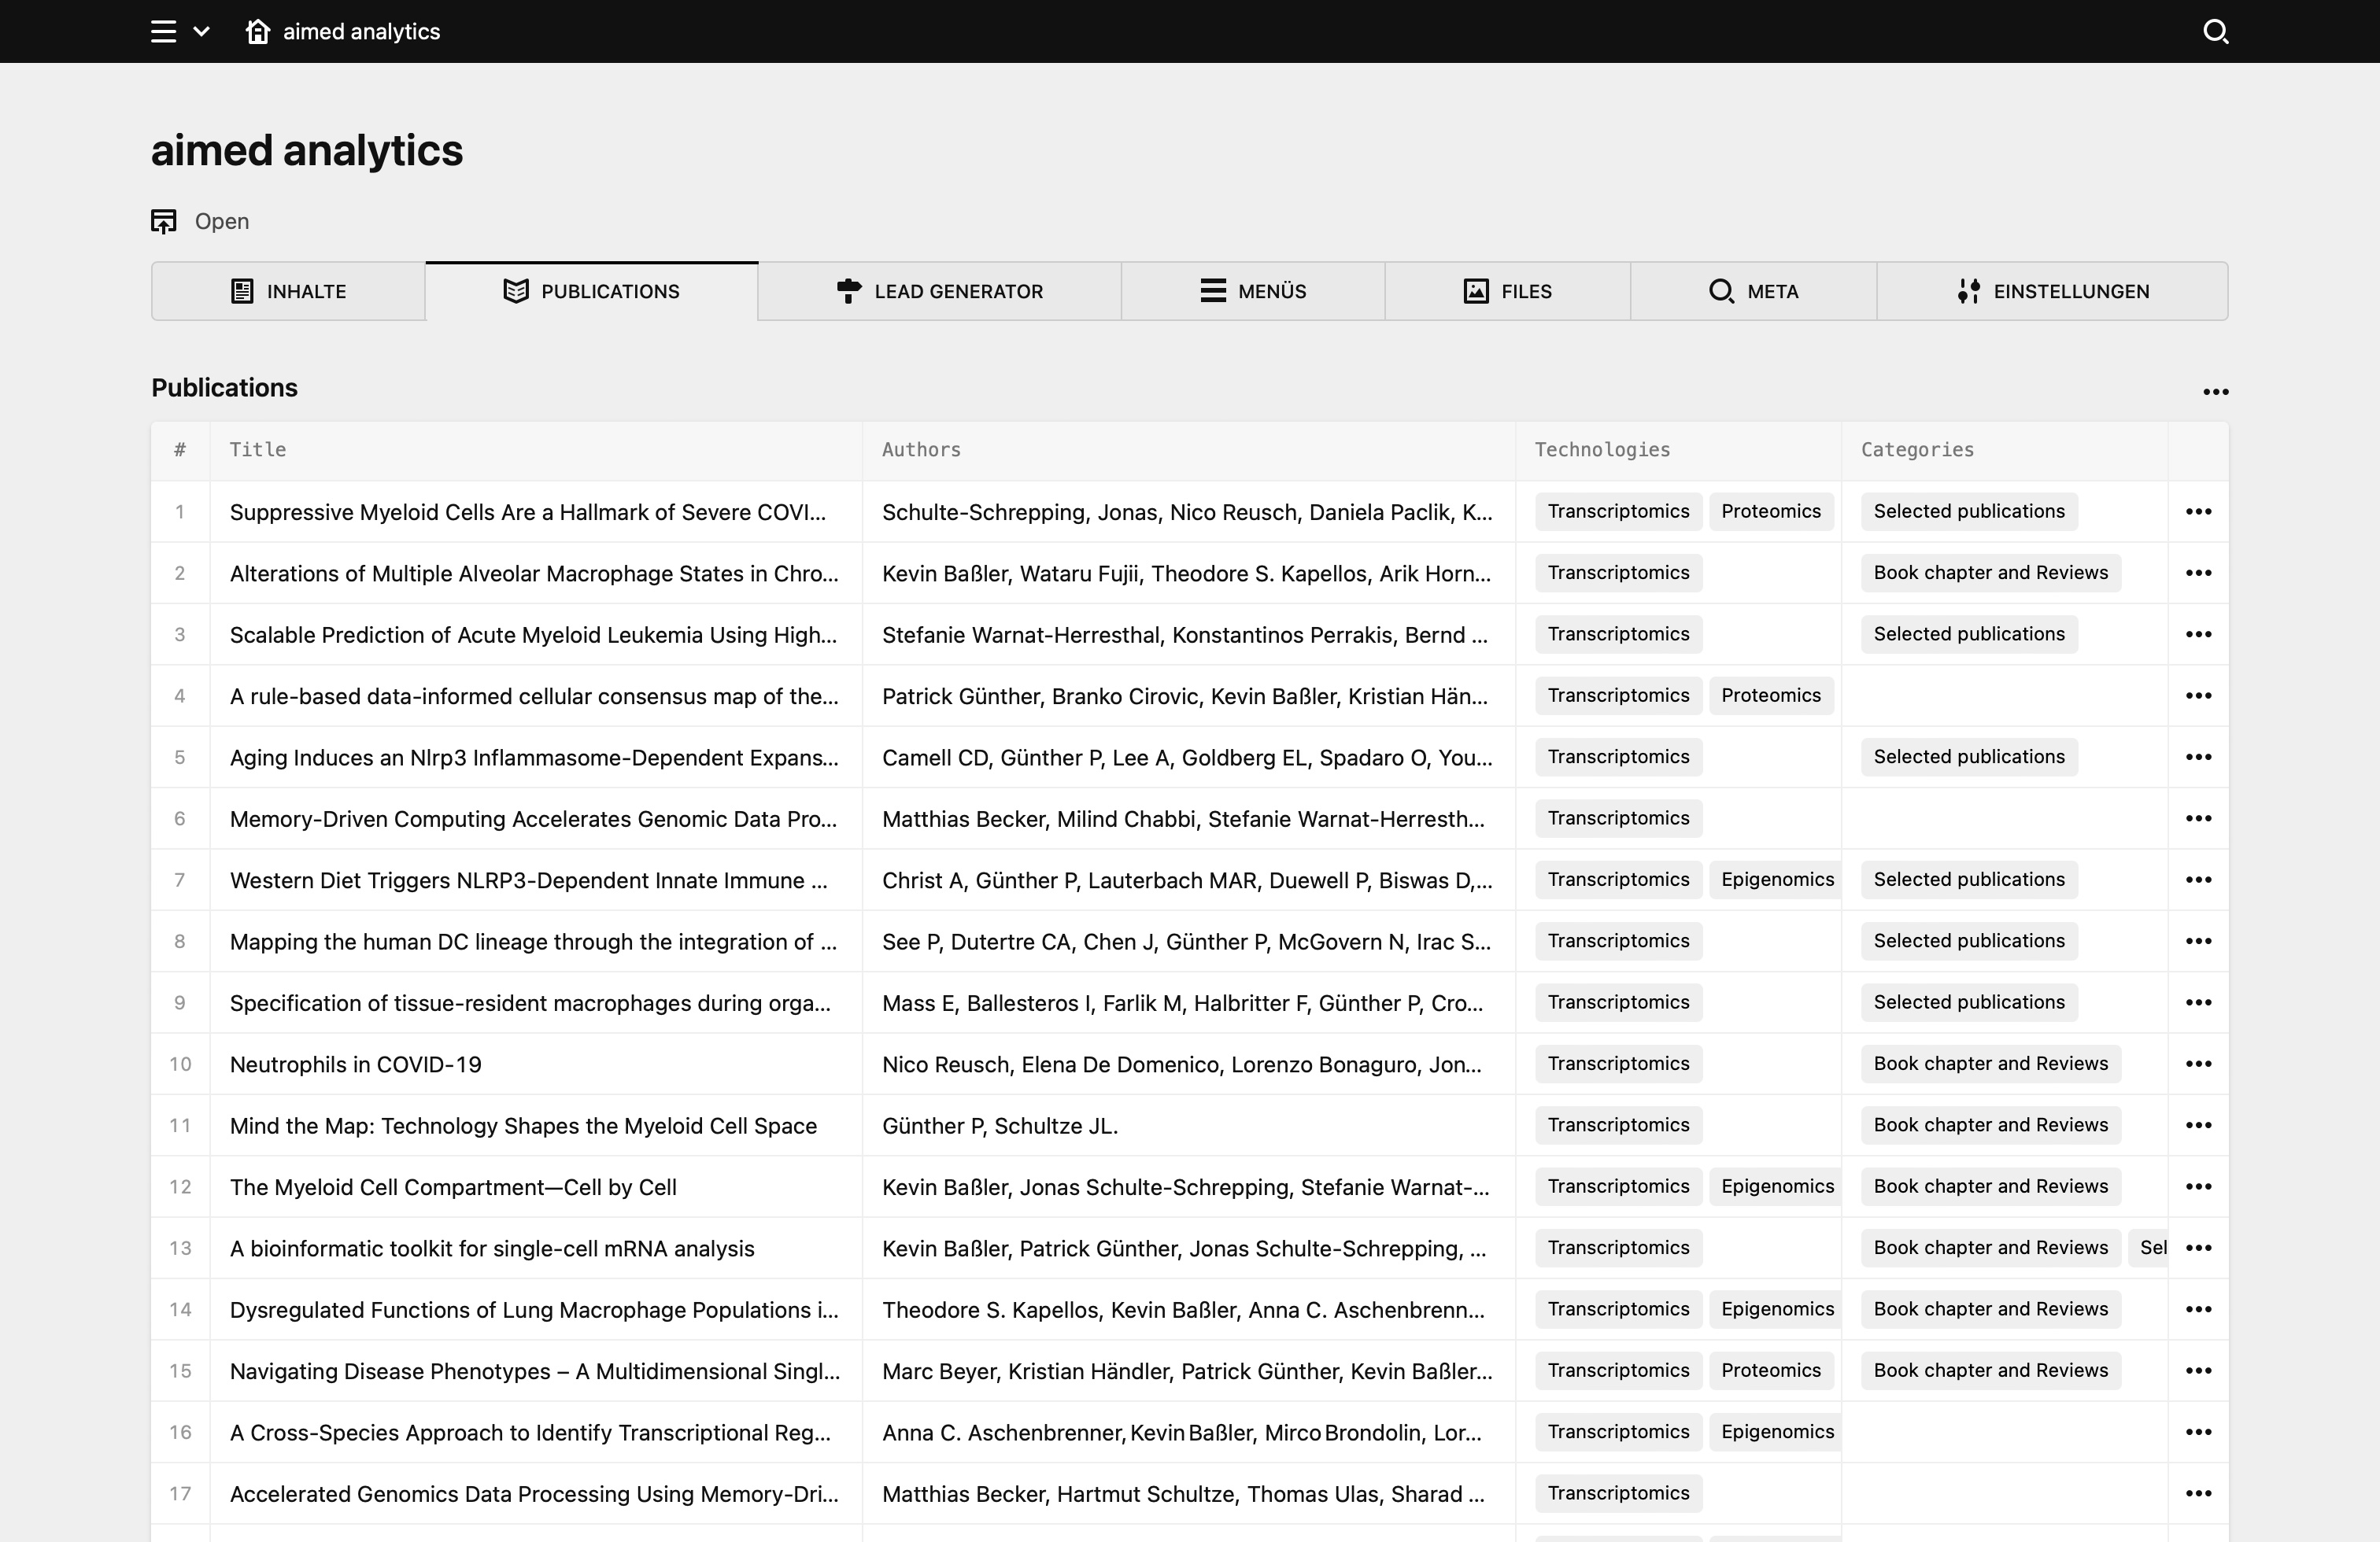
Task: Click the aimed analytics breadcrumb link
Action: coord(361,32)
